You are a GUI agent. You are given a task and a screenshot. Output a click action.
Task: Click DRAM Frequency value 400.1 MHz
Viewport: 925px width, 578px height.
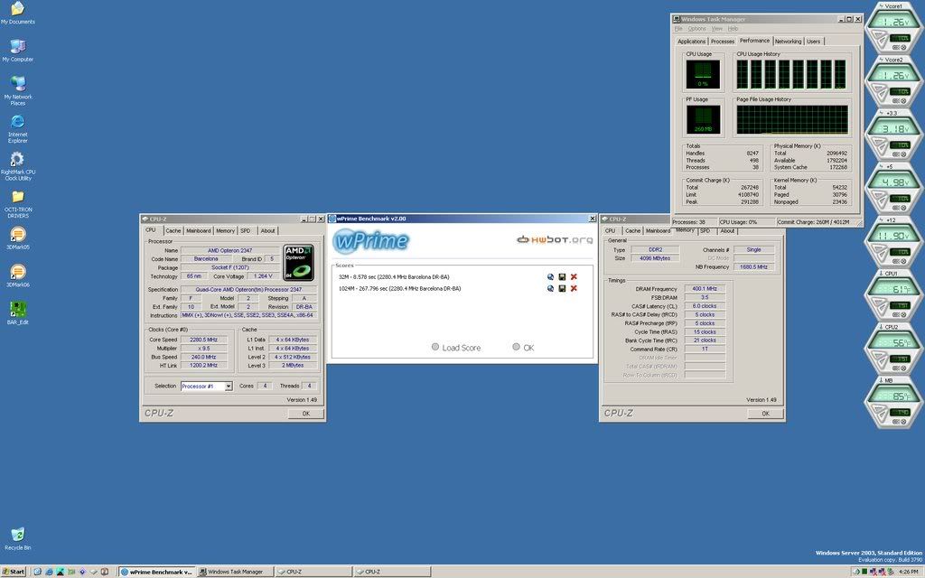705,289
